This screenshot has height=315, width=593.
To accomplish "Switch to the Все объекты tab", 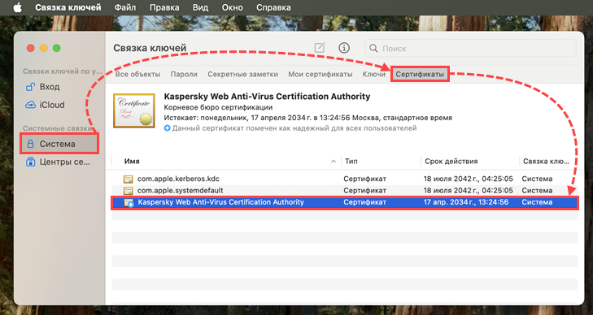I will [137, 75].
